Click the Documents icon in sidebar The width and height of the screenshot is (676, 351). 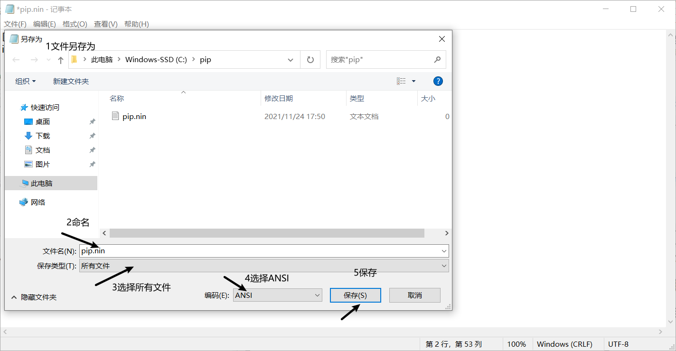click(28, 150)
